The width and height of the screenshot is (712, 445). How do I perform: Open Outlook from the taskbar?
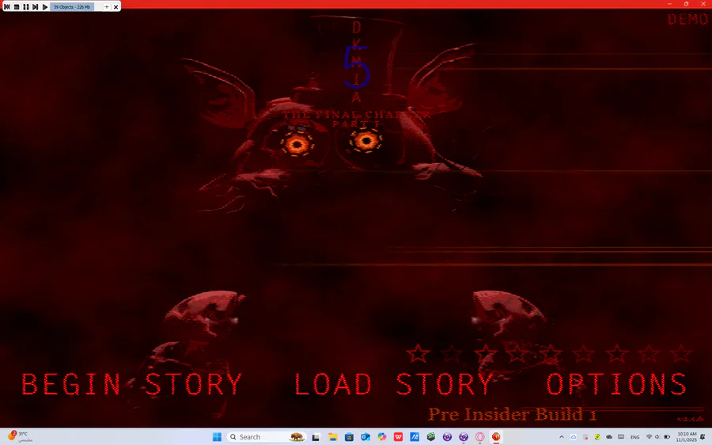tap(365, 437)
